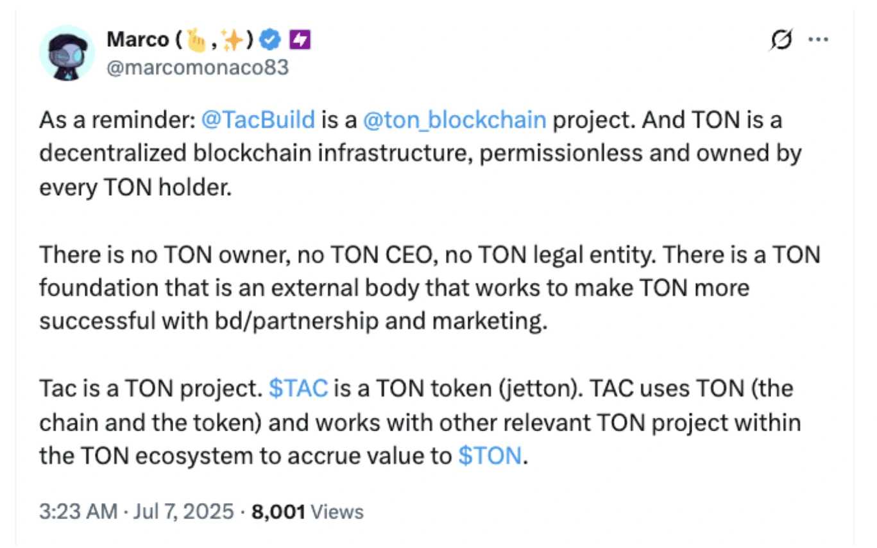Click the purple lightning affiliate badge
This screenshot has height=548, width=877.
pos(300,40)
